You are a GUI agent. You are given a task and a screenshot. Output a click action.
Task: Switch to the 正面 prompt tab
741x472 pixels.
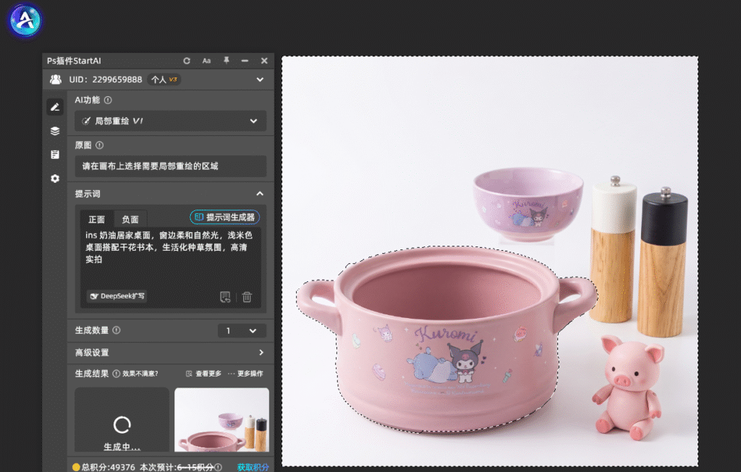click(x=97, y=220)
